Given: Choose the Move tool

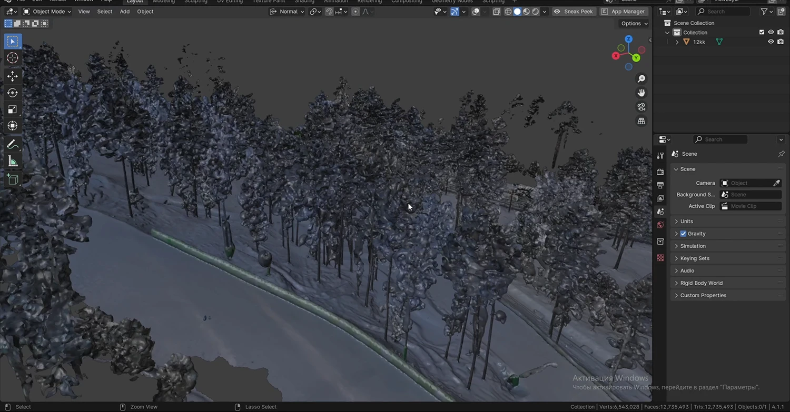Looking at the screenshot, I should tap(13, 76).
